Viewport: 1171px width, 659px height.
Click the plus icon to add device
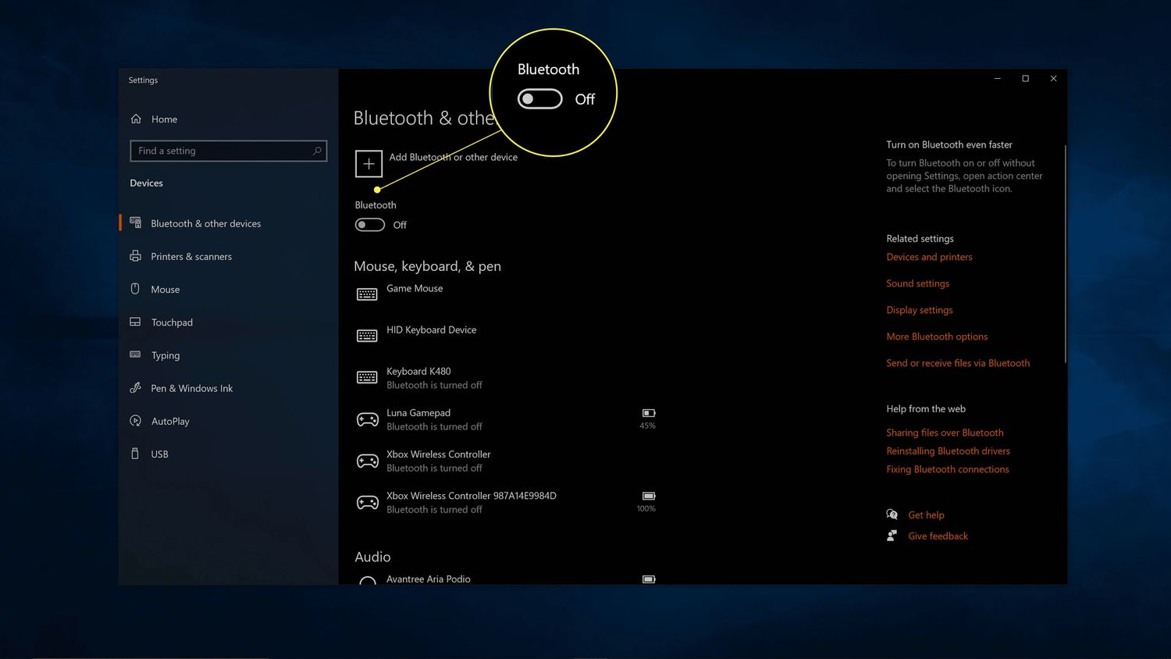[368, 164]
